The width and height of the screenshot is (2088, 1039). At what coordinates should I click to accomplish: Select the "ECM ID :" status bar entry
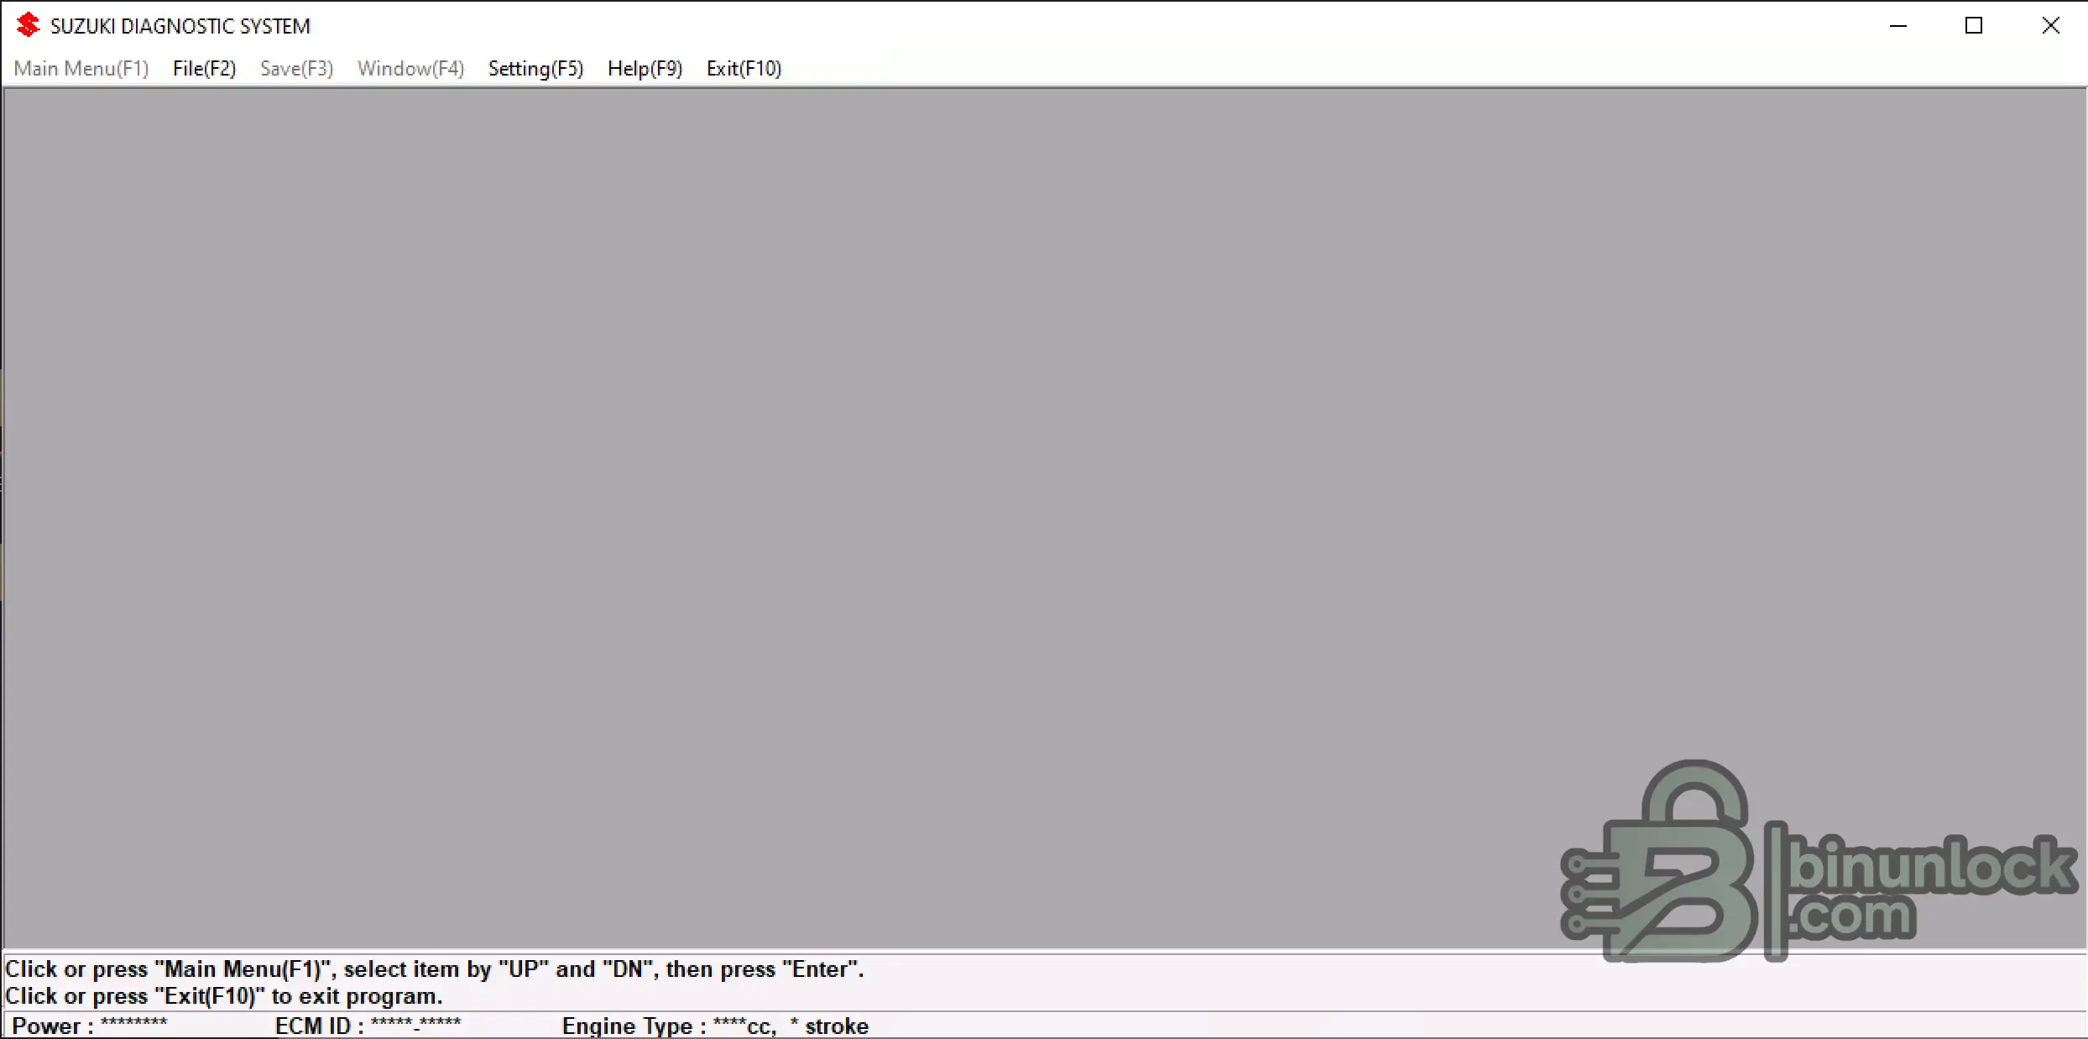368,1026
